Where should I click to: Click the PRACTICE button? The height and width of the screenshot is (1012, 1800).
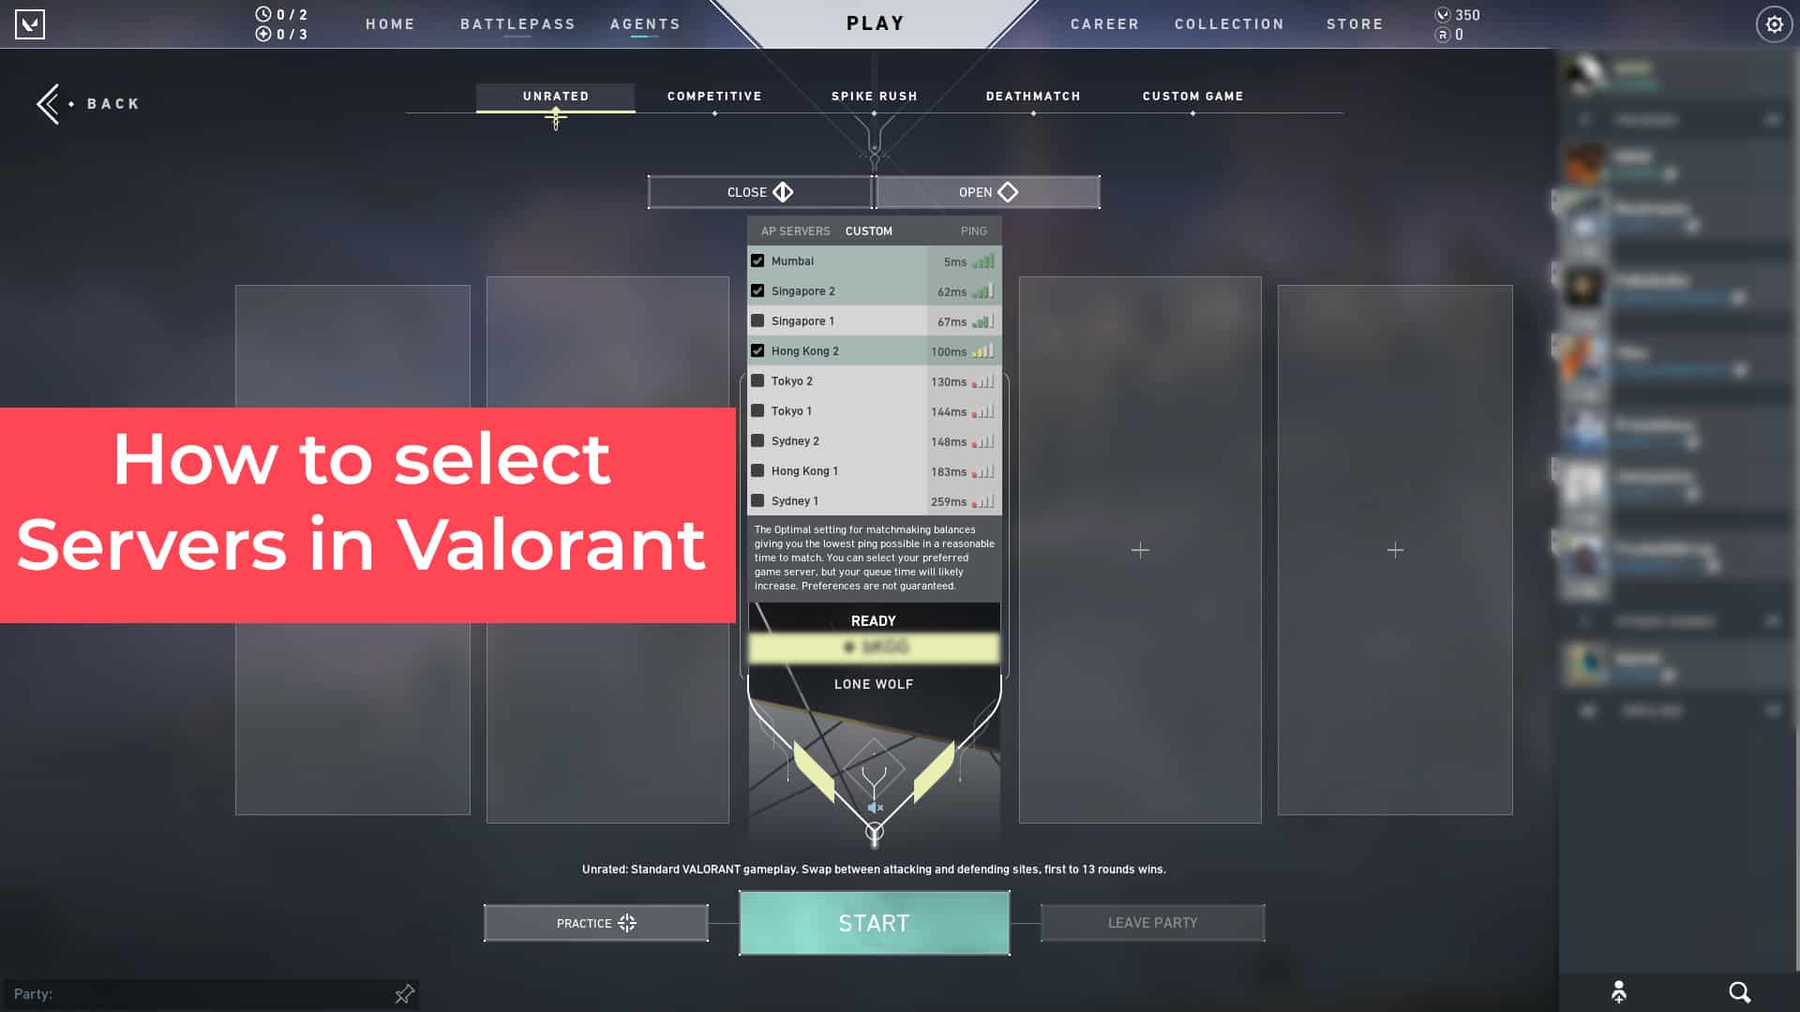click(x=596, y=922)
